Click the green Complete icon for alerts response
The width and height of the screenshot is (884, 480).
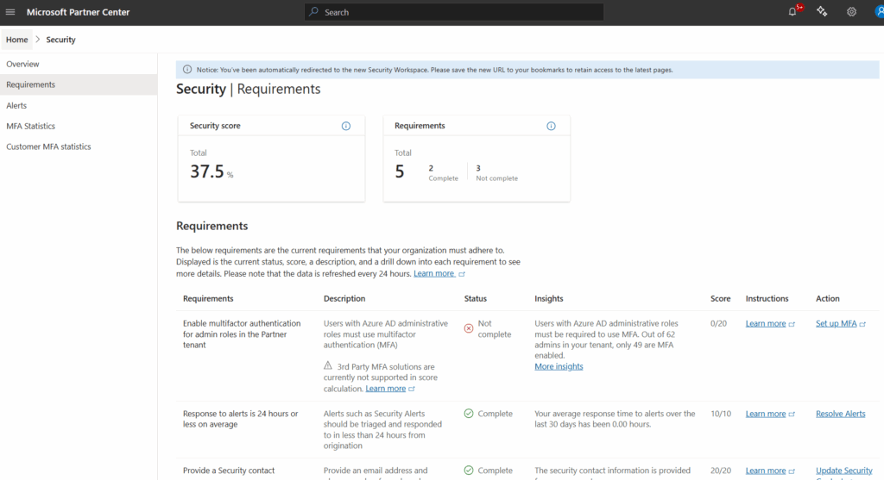click(469, 414)
